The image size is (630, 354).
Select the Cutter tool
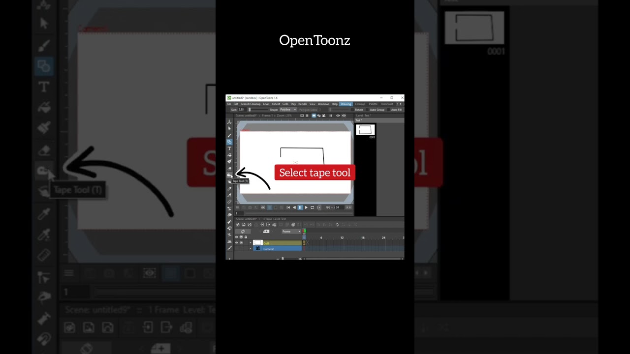[x=229, y=247]
